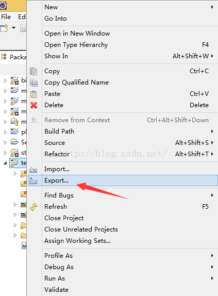Expand the Find Bugs submenu
Screen dimensions: 218x296
click(212, 195)
